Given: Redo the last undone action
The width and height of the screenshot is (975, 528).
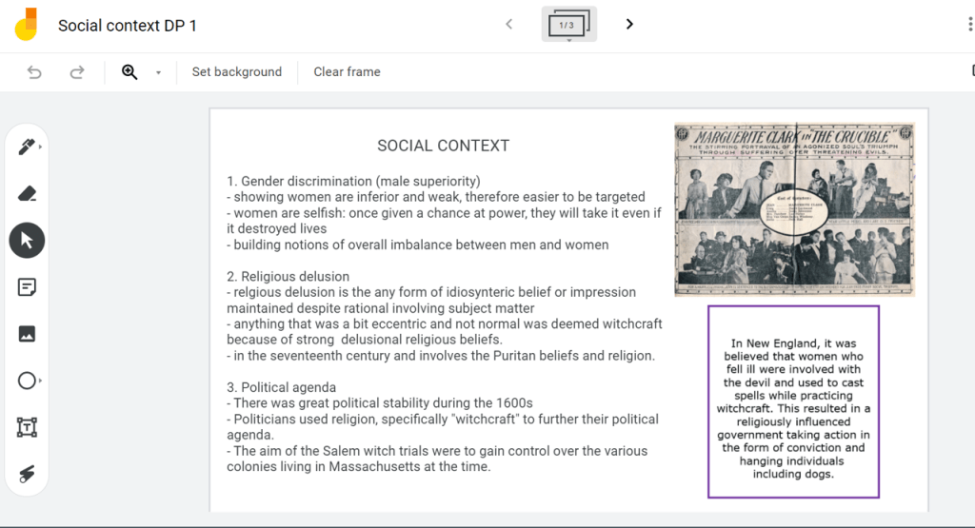Looking at the screenshot, I should pos(77,72).
